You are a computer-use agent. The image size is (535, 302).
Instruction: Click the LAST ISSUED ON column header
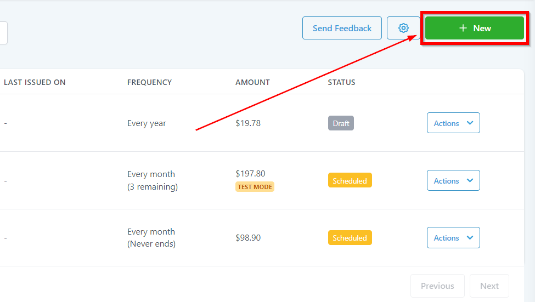[35, 82]
